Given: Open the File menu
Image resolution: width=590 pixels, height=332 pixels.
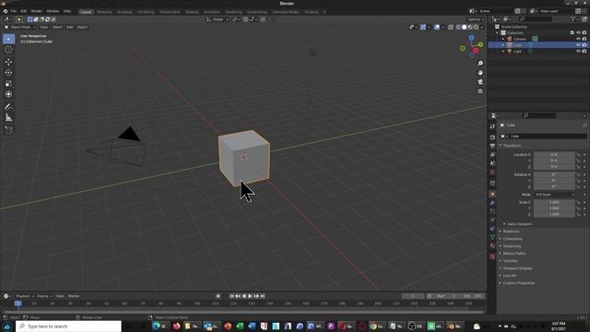Looking at the screenshot, I should coord(14,11).
